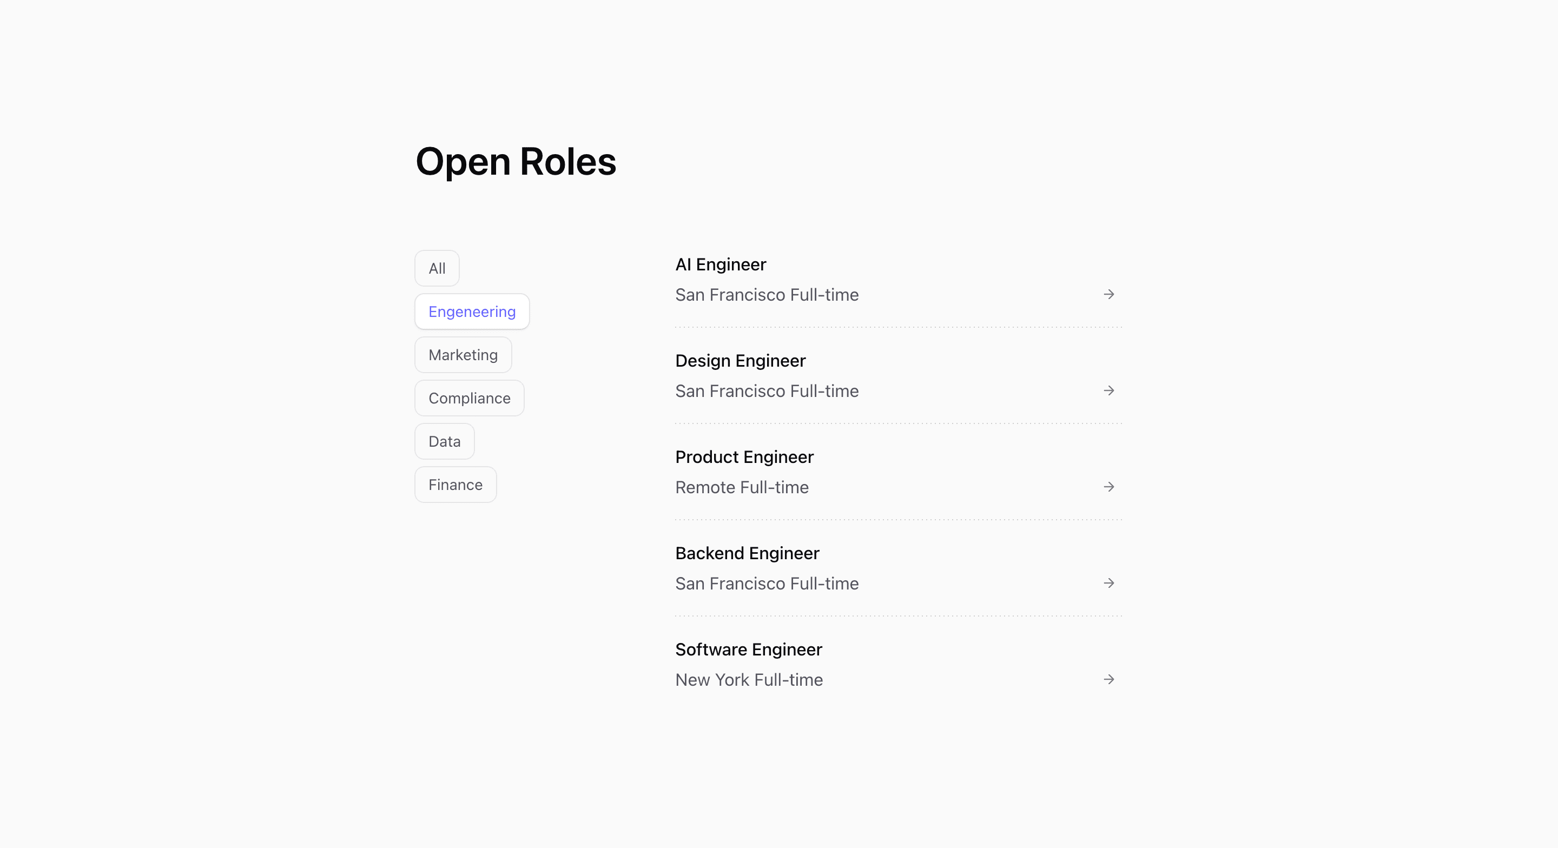This screenshot has height=848, width=1558.
Task: Click 'San Francisco Full-time' under AI Engineer
Action: coord(767,295)
